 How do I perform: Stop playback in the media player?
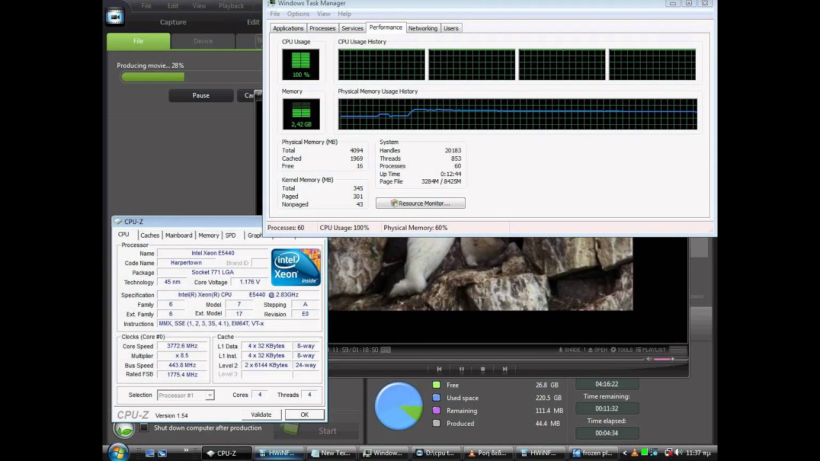coord(483,369)
